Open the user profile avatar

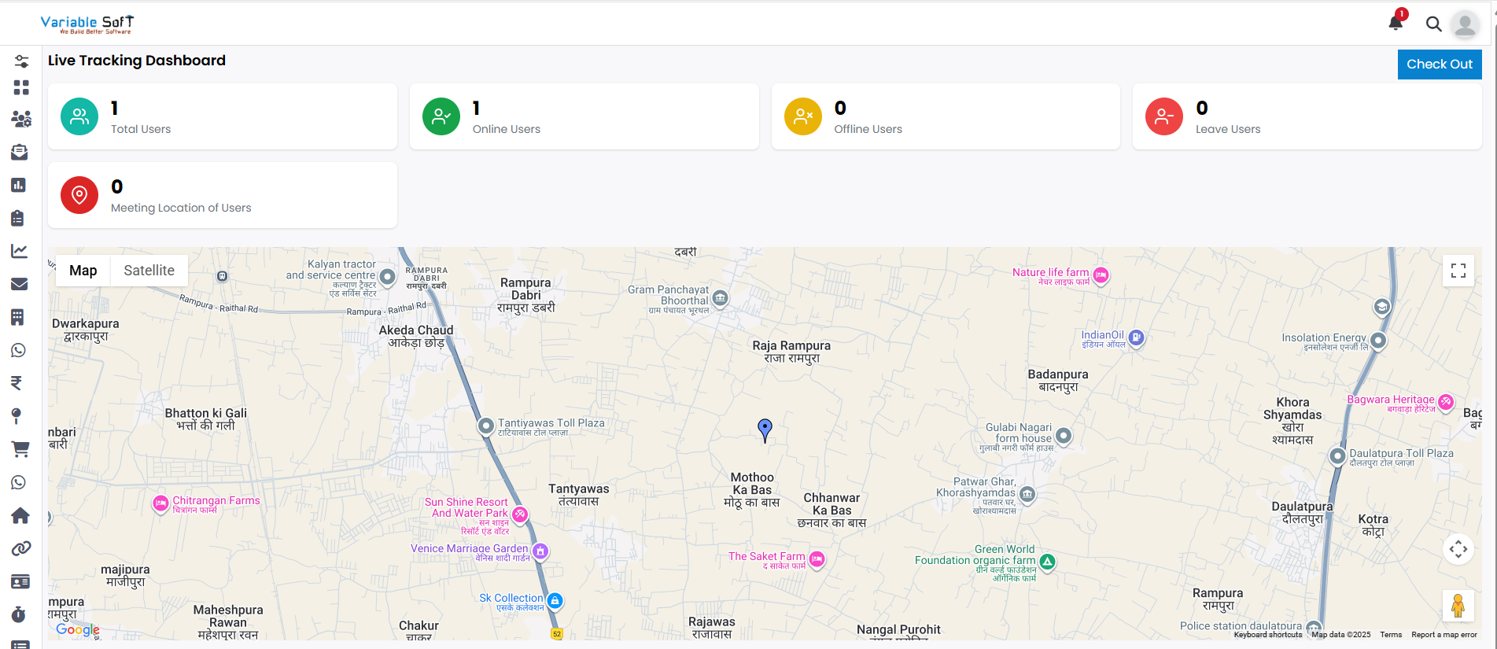pyautogui.click(x=1465, y=24)
